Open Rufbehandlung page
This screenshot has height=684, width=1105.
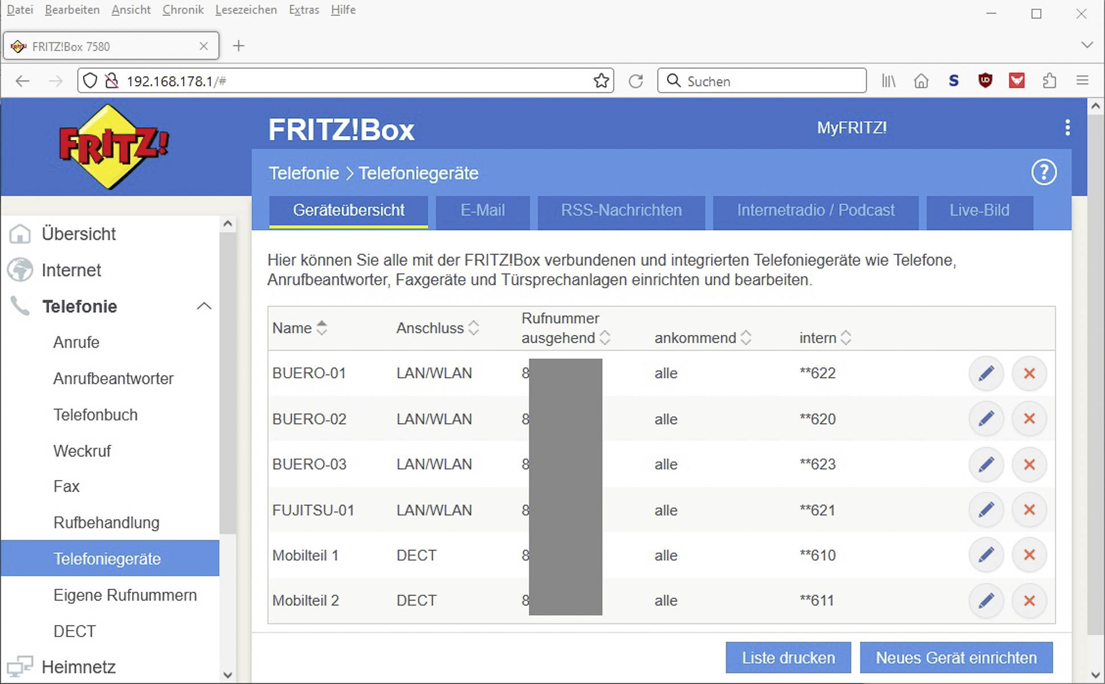point(107,523)
